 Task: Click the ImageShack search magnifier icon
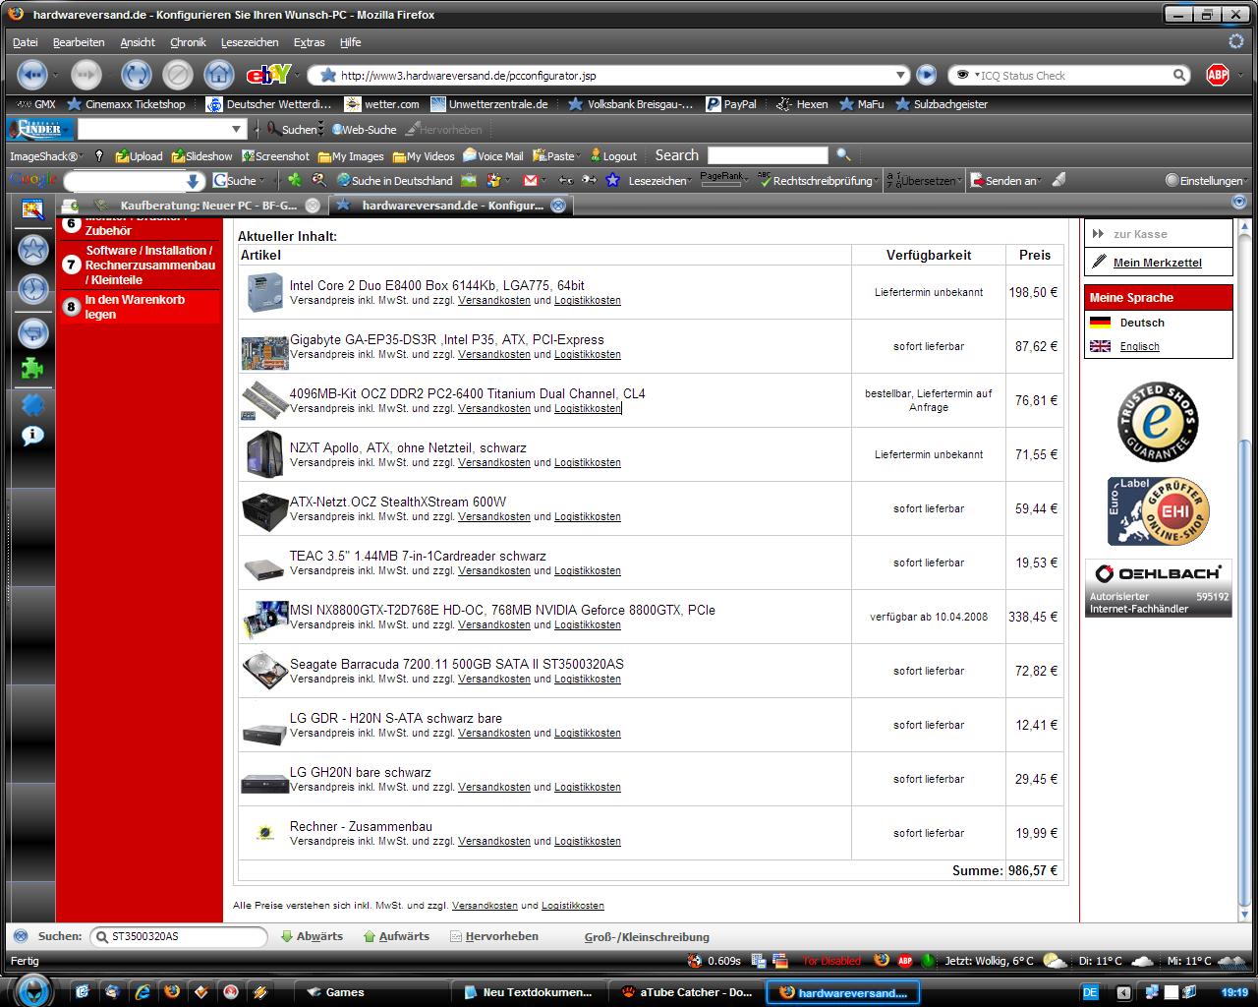[843, 155]
